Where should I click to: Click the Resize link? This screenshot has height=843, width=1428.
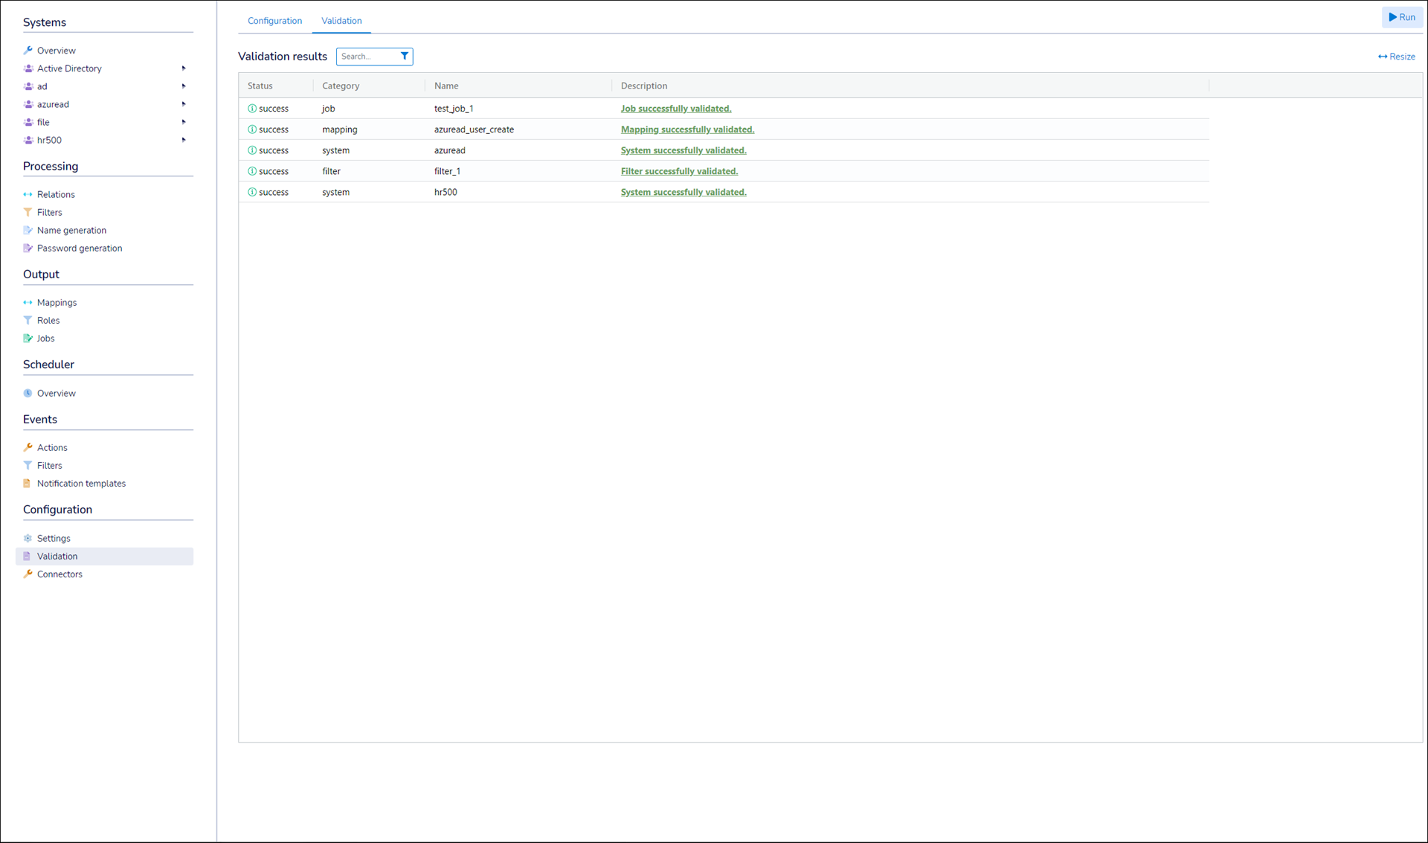point(1396,57)
